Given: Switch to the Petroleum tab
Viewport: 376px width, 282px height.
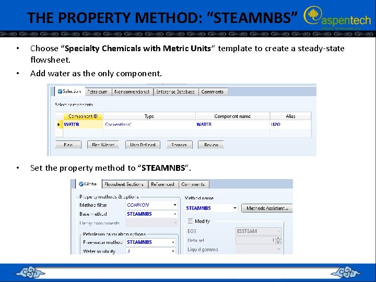Looking at the screenshot, I should tap(98, 92).
